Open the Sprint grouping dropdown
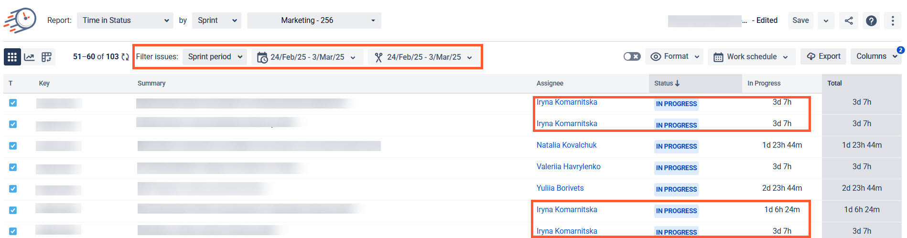This screenshot has height=238, width=907. click(x=216, y=21)
